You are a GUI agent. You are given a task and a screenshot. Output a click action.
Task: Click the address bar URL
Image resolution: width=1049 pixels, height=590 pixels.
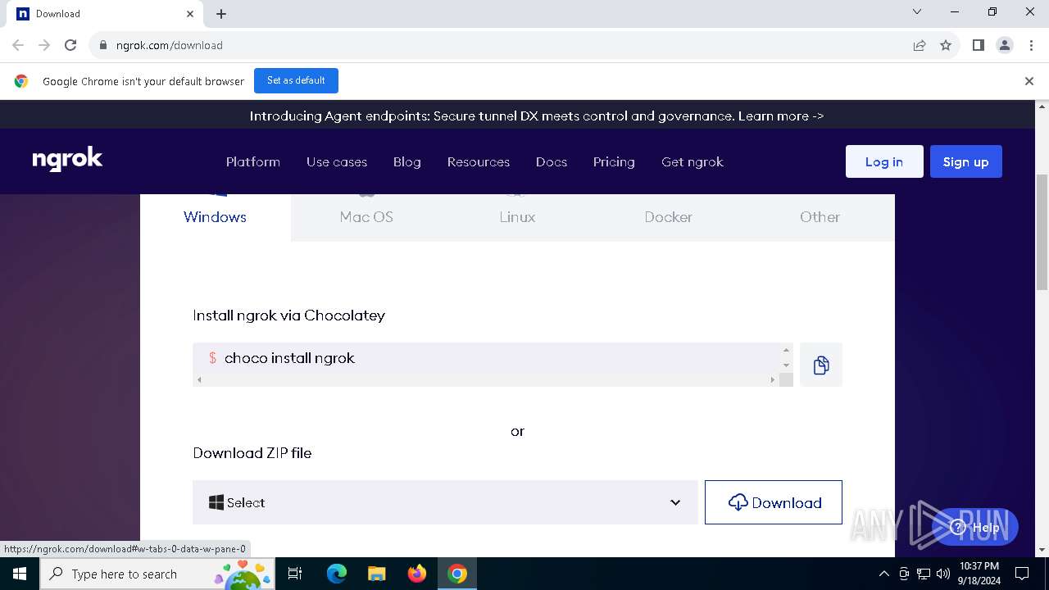tap(170, 45)
